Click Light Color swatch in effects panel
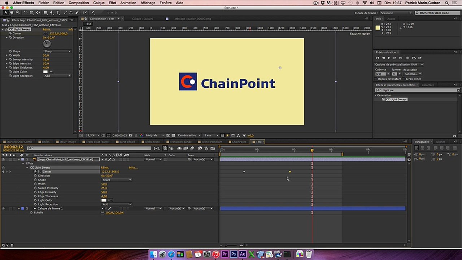This screenshot has height=260, width=462. tap(45, 72)
